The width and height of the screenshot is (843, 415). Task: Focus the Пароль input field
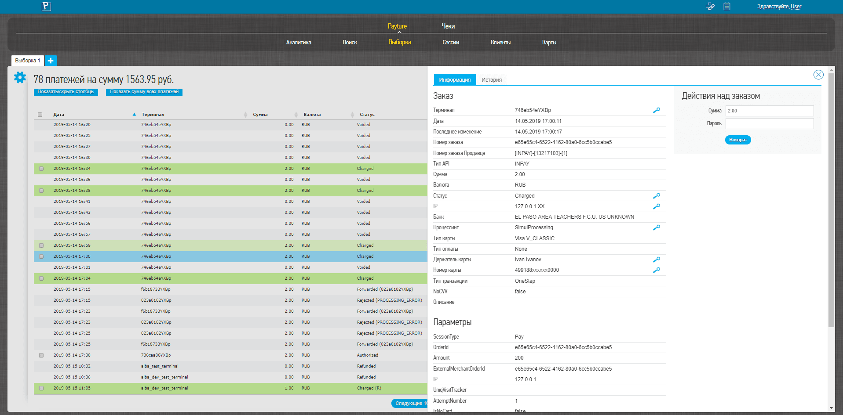[770, 123]
